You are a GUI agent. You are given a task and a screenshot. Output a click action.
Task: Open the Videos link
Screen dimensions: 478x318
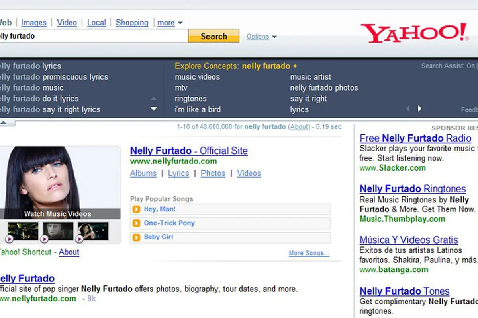tap(249, 173)
